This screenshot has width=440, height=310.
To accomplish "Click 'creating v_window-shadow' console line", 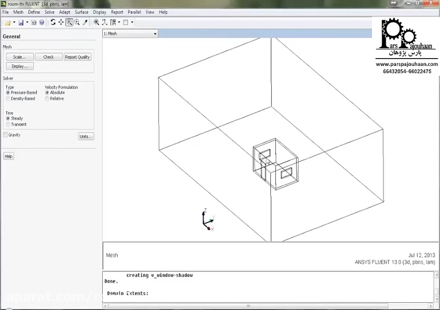I will (x=159, y=275).
